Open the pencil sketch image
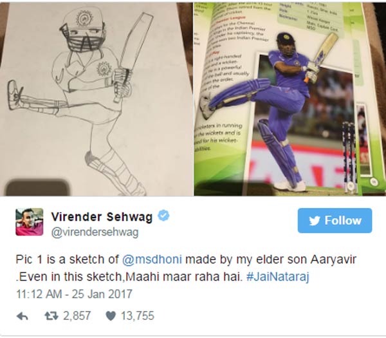This screenshot has height=338, width=386. 96,99
